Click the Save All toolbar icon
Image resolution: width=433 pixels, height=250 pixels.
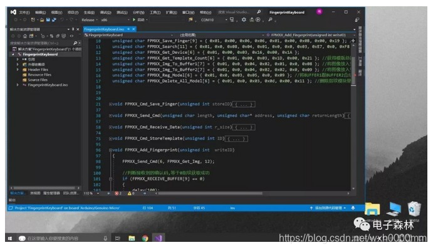point(54,20)
